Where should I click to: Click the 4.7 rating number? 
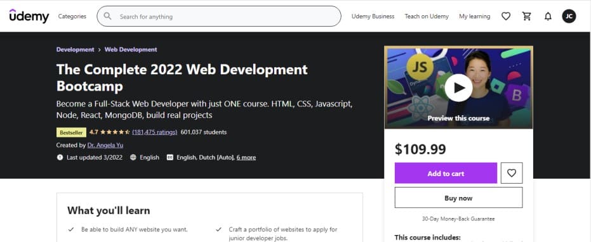[x=94, y=132]
